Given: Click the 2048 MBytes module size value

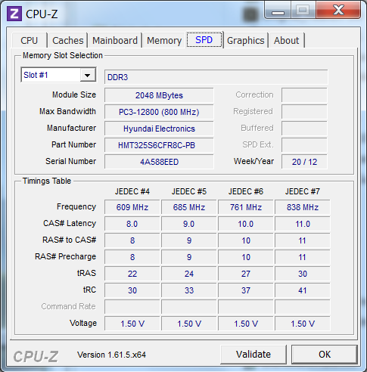Looking at the screenshot, I should tap(159, 95).
